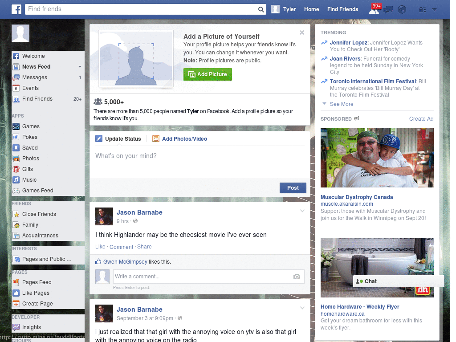Screen dimensions: 456x342
Task: Click the Create Ad link
Action: tap(421, 118)
